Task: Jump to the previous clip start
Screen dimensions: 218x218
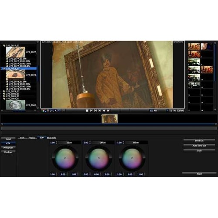Action: (95, 111)
